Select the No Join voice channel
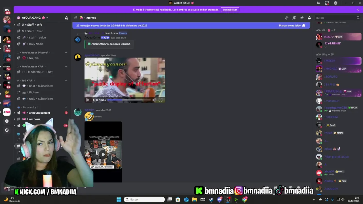This screenshot has height=204, width=363. [x=42, y=58]
